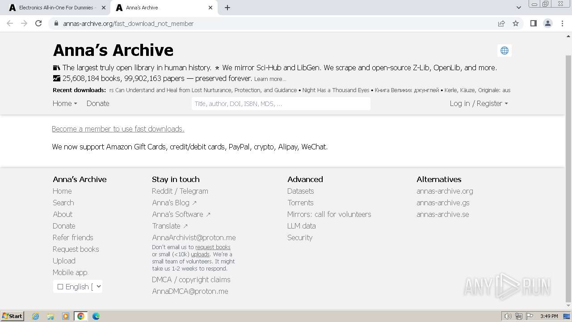Click the Chrome taskbar icon
This screenshot has height=322, width=572.
[81, 316]
